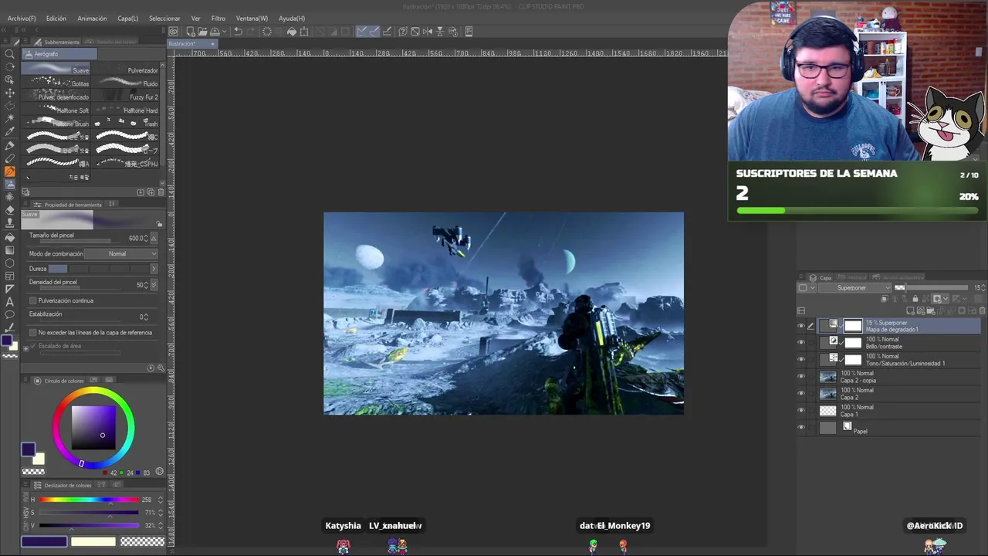Open Tamaño del pincel dynamics button
The width and height of the screenshot is (988, 556).
click(154, 238)
